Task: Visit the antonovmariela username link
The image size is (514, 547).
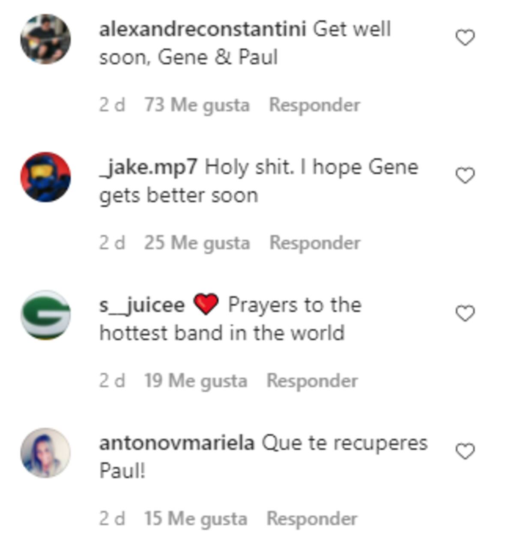Action: pyautogui.click(x=177, y=443)
